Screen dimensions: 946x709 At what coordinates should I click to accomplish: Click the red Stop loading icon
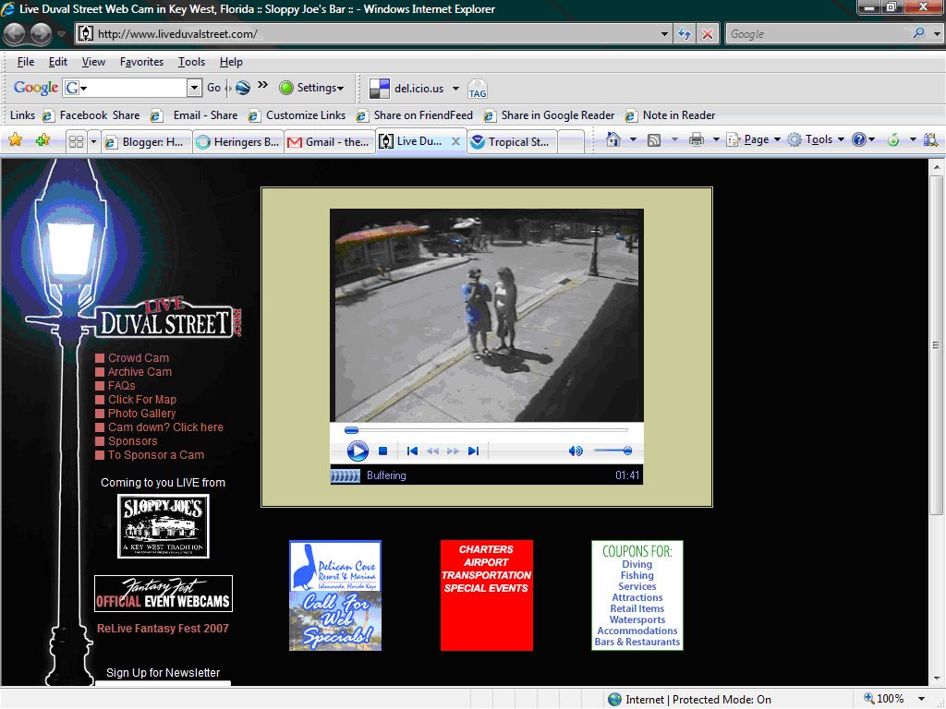[707, 34]
